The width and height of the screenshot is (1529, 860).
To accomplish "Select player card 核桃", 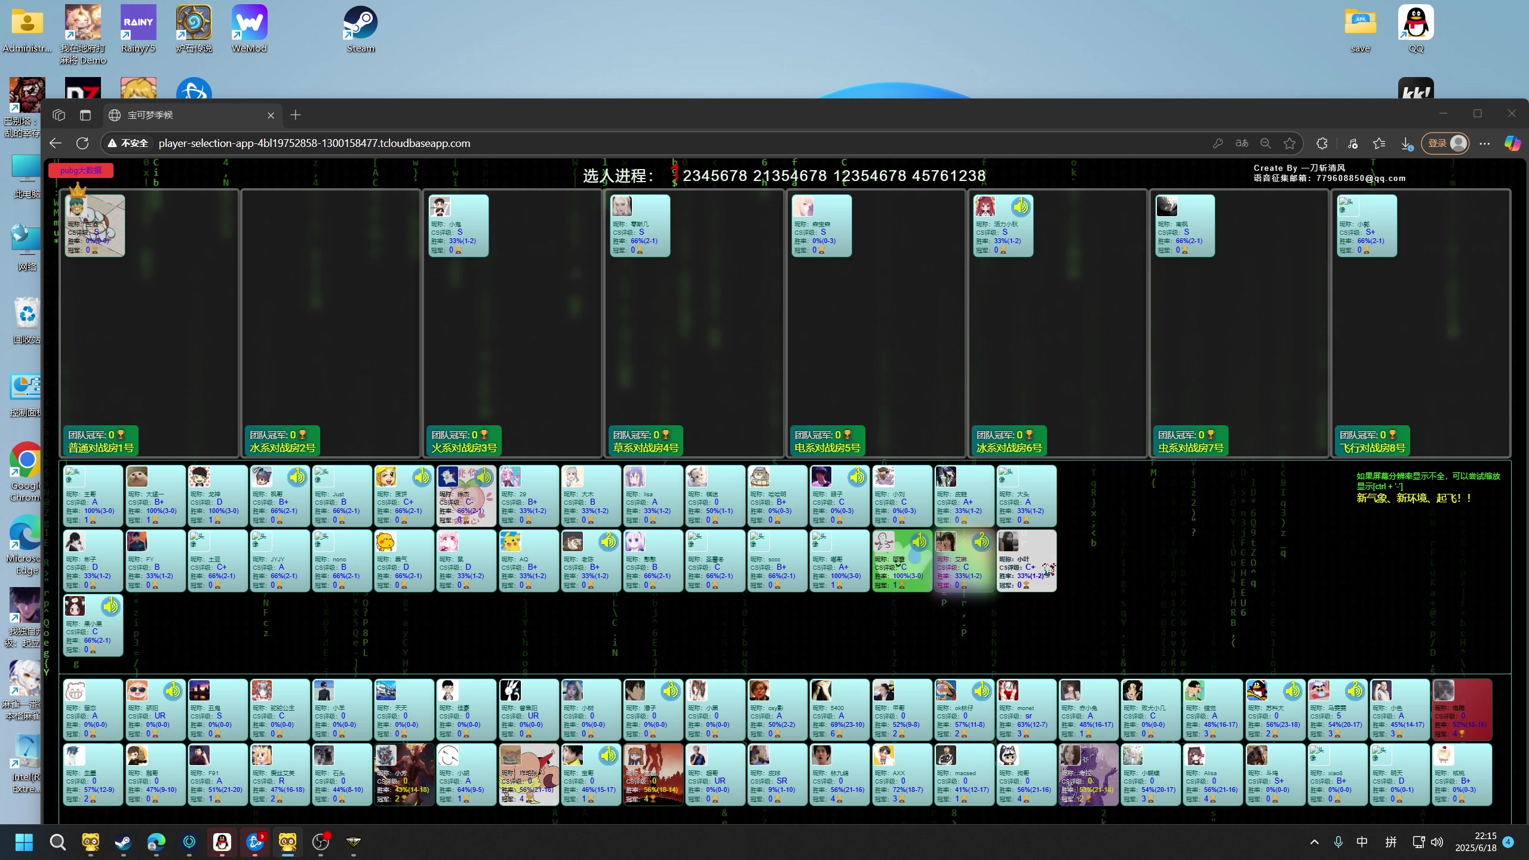I will click(x=1462, y=775).
